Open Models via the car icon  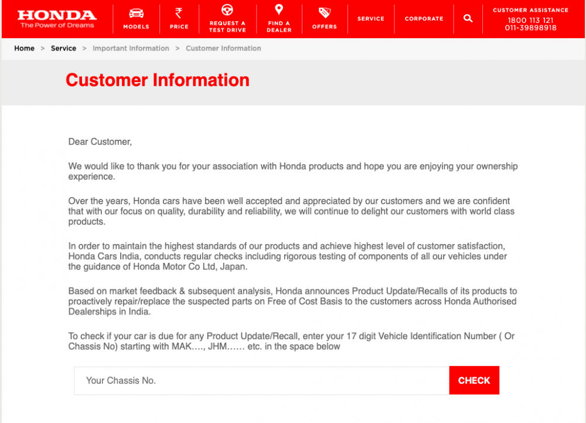[x=136, y=13]
